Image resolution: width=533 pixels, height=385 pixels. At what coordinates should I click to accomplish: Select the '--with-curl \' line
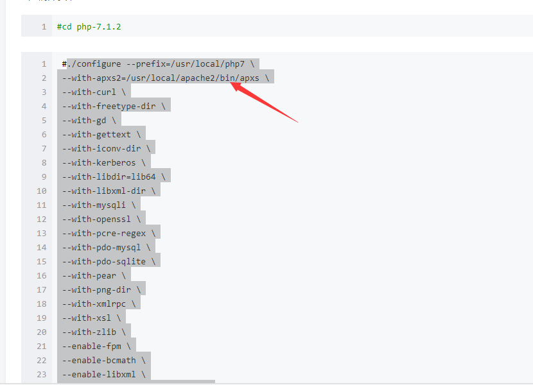tap(94, 92)
